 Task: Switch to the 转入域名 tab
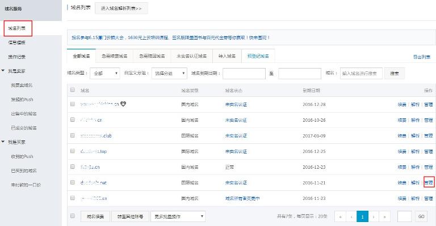click(227, 56)
